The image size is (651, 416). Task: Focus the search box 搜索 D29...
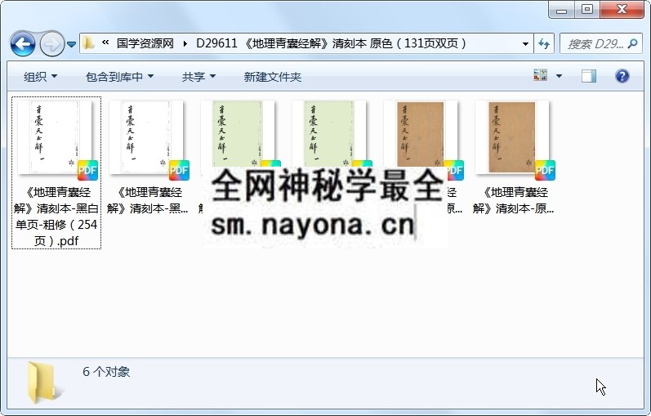click(x=595, y=43)
